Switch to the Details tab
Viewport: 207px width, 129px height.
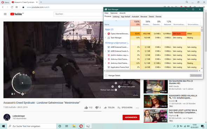(152, 16)
